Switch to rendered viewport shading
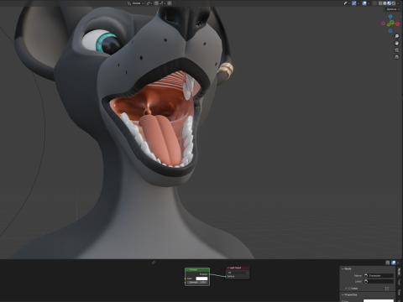Viewport: 403px width, 302px height. (394, 3)
